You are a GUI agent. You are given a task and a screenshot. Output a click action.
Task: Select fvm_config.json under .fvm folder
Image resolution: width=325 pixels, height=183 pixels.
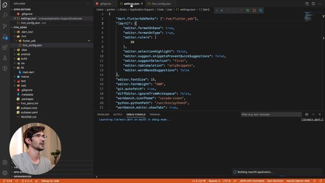(32, 45)
